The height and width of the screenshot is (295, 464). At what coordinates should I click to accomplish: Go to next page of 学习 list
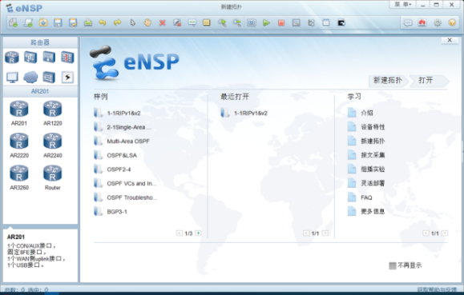tap(445, 233)
